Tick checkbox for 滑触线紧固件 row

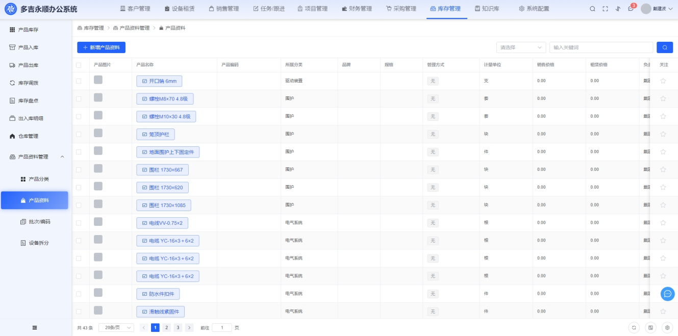tap(79, 312)
